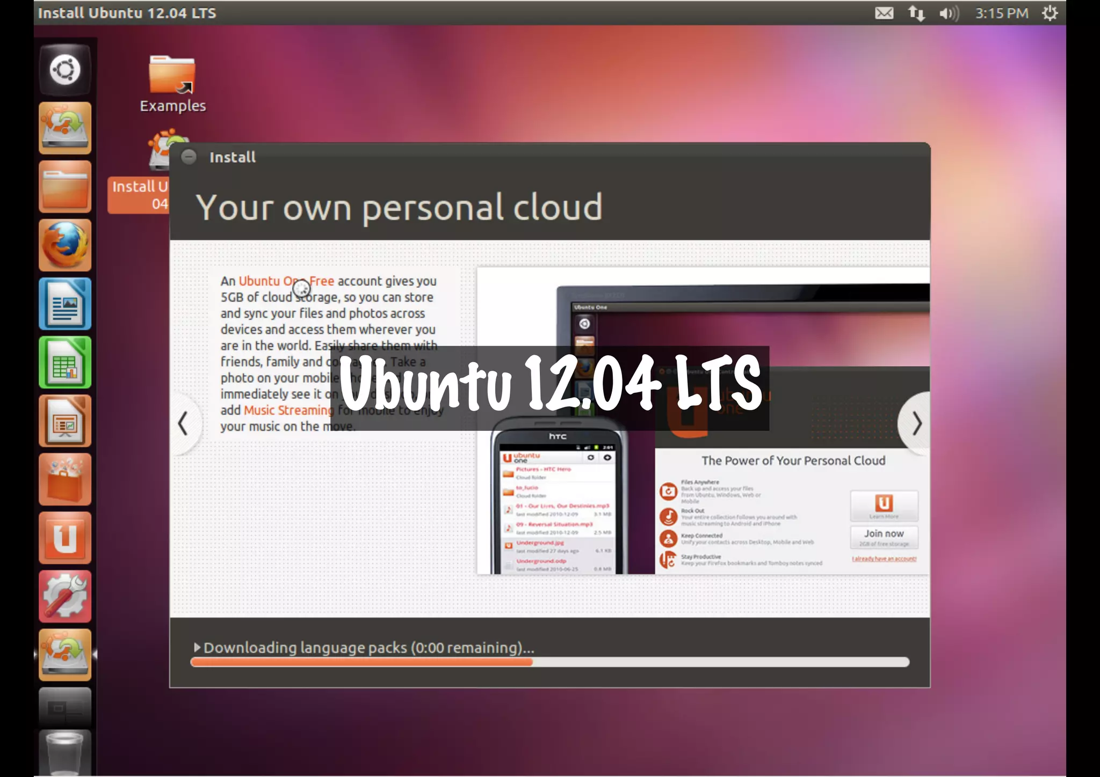The width and height of the screenshot is (1100, 777).
Task: Open LibreOffice Writer from launcher
Action: click(x=65, y=304)
